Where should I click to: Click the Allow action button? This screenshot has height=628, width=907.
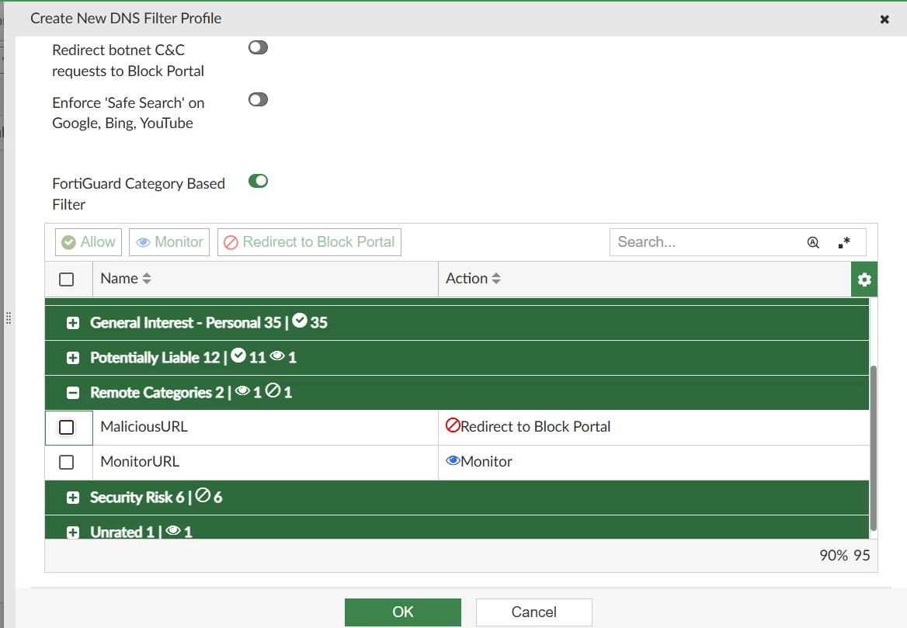pos(89,241)
